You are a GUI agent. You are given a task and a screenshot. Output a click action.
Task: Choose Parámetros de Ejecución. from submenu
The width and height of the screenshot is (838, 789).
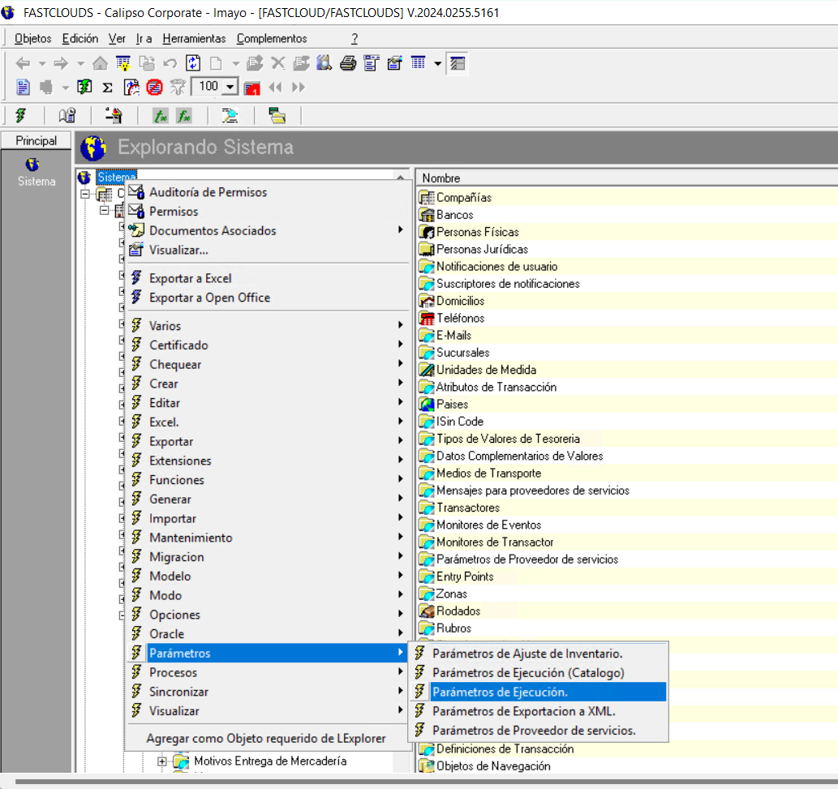(538, 692)
